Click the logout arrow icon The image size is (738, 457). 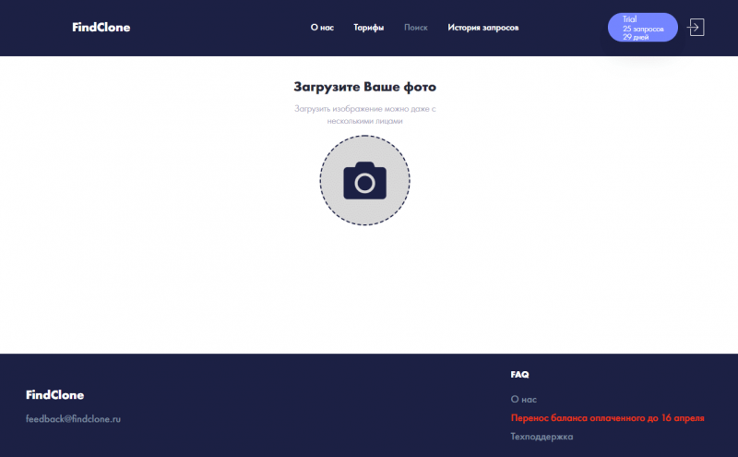696,28
